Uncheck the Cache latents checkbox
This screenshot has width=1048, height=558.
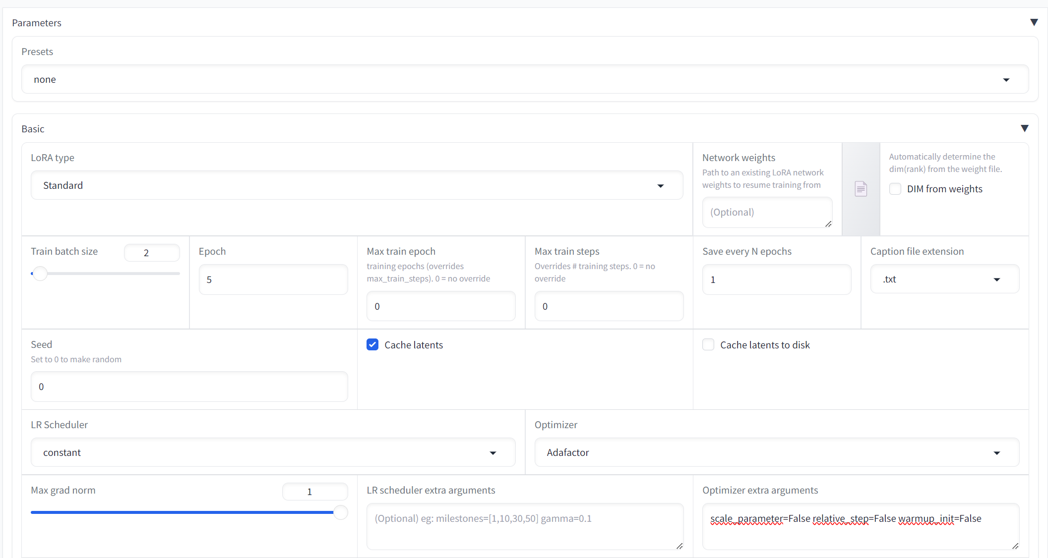tap(372, 345)
